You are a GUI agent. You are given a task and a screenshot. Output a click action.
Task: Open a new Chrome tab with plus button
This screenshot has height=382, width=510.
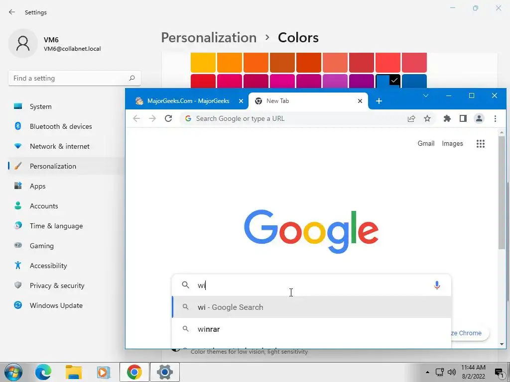click(379, 101)
